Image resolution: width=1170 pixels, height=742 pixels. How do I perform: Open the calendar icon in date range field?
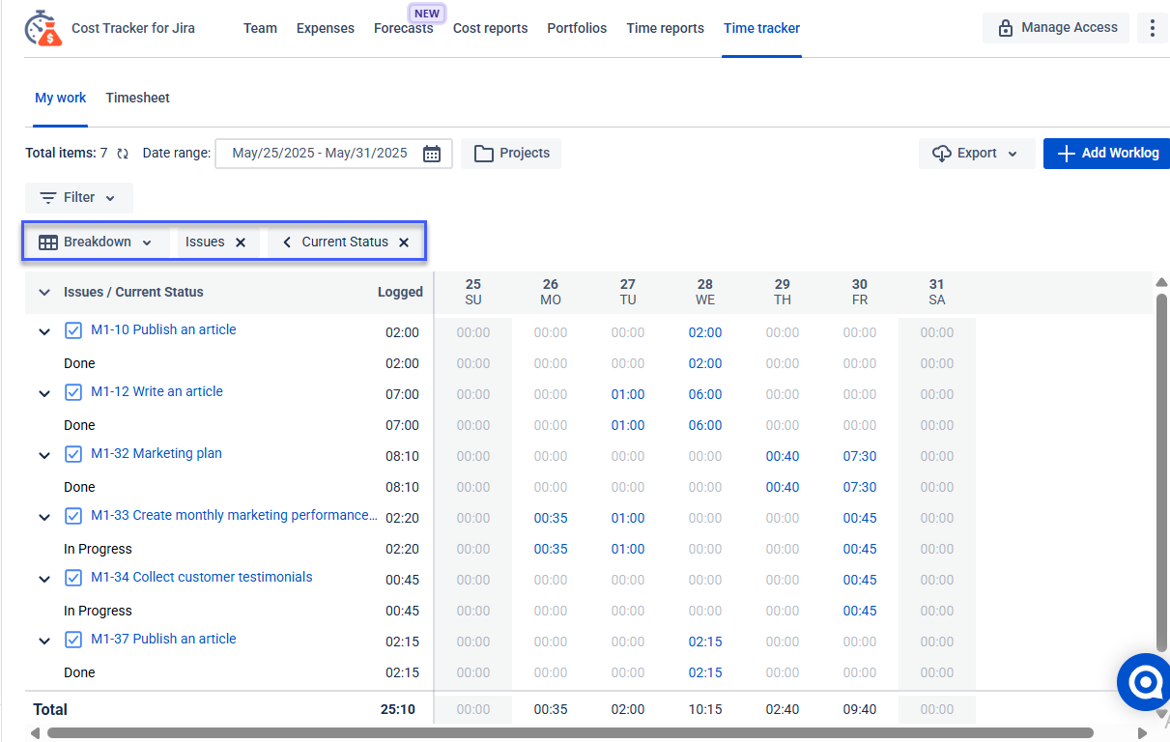431,153
